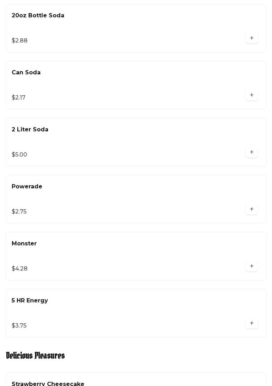Screen dimensions: 272x386
Task: Select the Powerade item name
Action: tap(27, 187)
